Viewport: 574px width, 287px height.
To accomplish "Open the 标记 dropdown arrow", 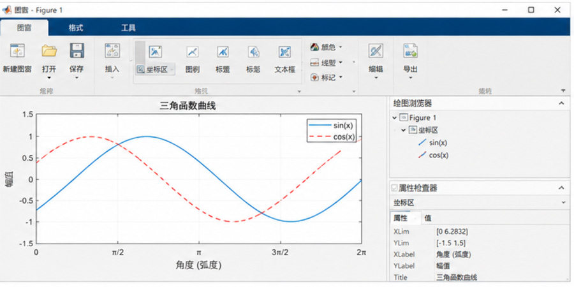I will (x=341, y=78).
